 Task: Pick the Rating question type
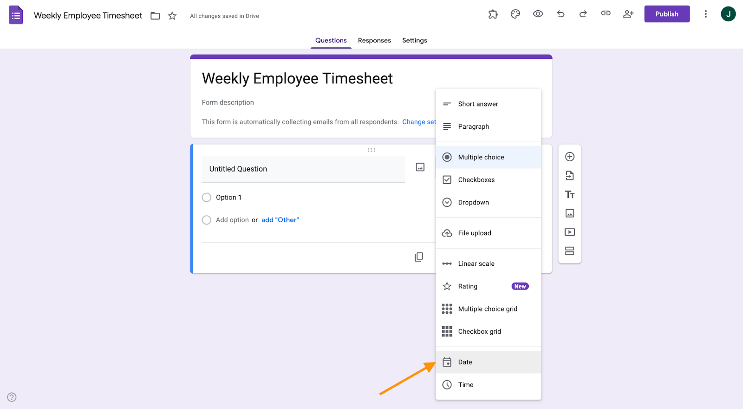click(489, 286)
